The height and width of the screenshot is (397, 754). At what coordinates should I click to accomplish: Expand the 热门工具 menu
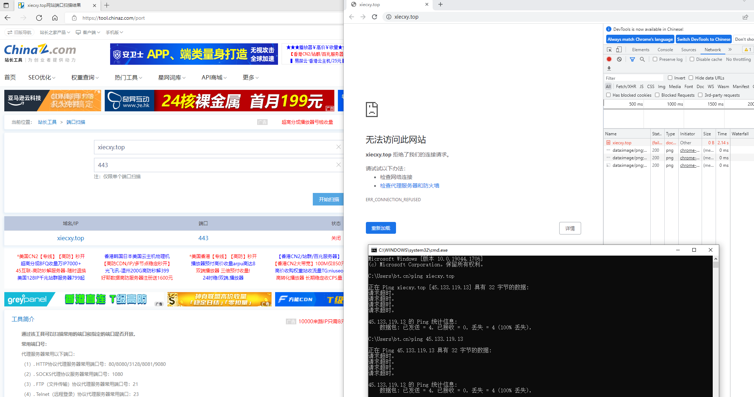coord(128,77)
